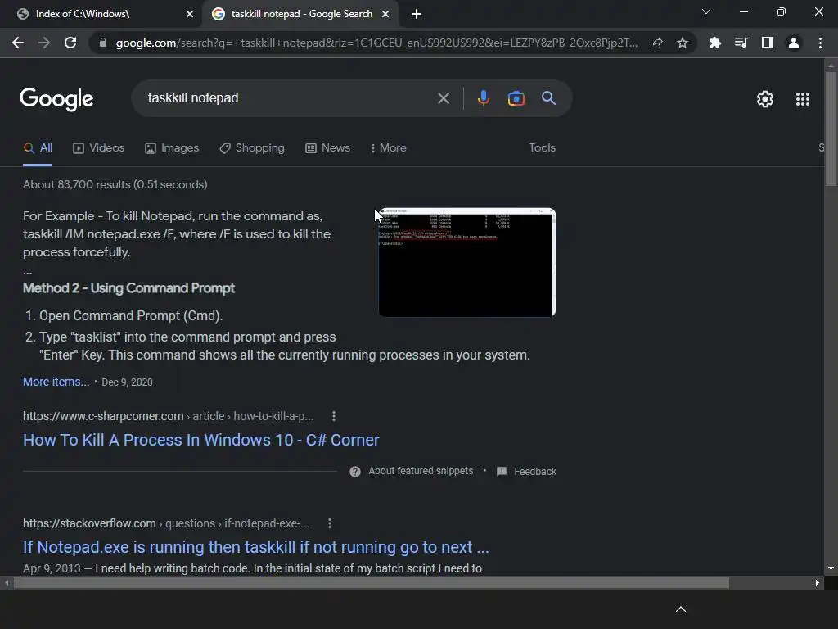
Task: Click the forward navigation arrow
Action: click(x=44, y=43)
